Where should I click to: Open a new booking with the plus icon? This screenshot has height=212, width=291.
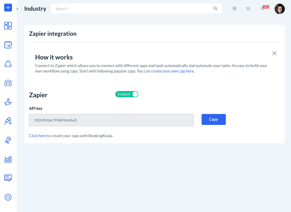(x=8, y=8)
